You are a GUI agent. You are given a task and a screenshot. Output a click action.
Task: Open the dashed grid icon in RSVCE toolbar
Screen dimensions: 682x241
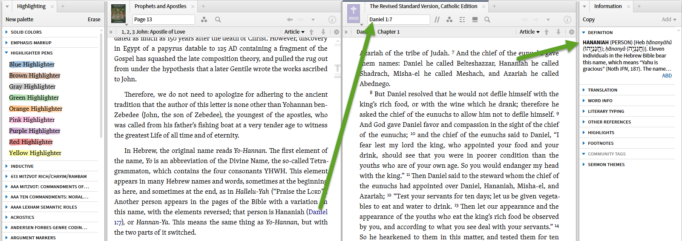462,20
